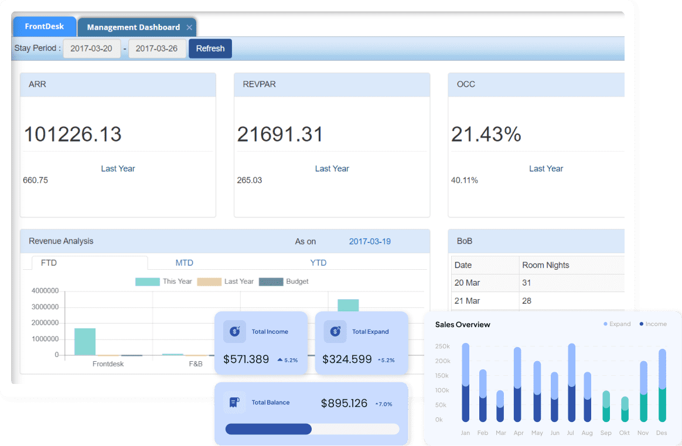Toggle This Year legend swatch

pos(148,282)
